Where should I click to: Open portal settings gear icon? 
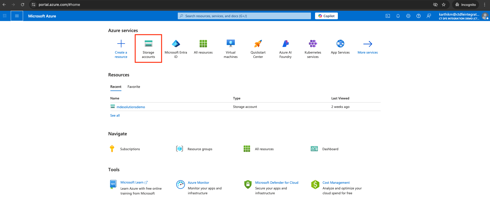pyautogui.click(x=408, y=16)
